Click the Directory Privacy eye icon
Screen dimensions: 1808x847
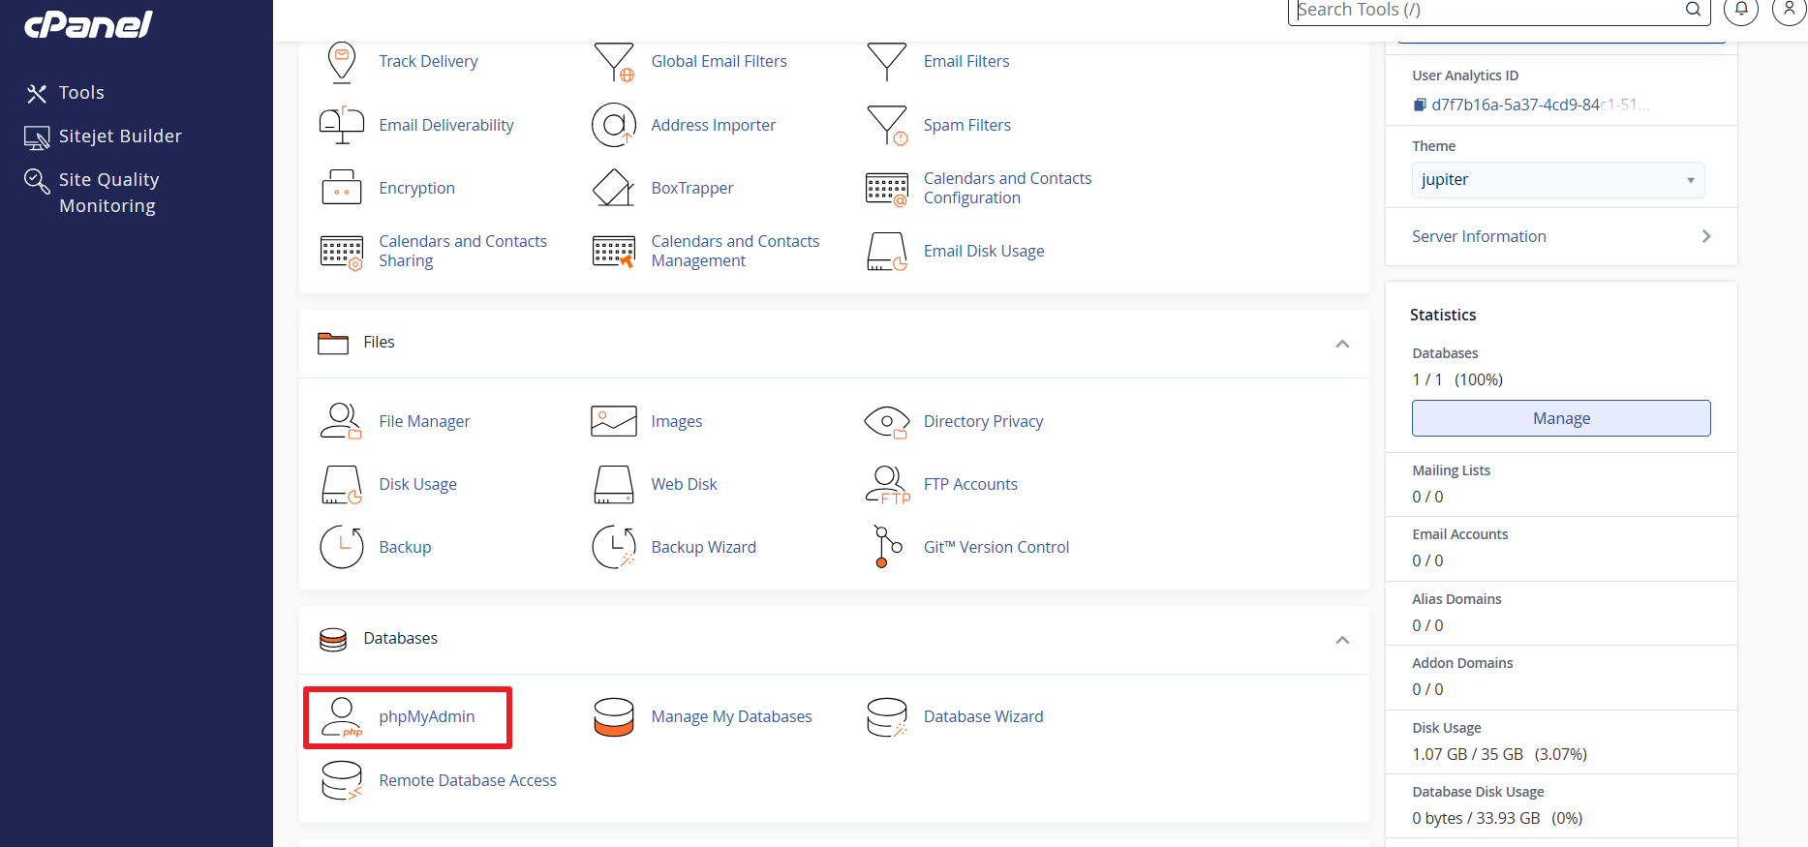(x=887, y=422)
